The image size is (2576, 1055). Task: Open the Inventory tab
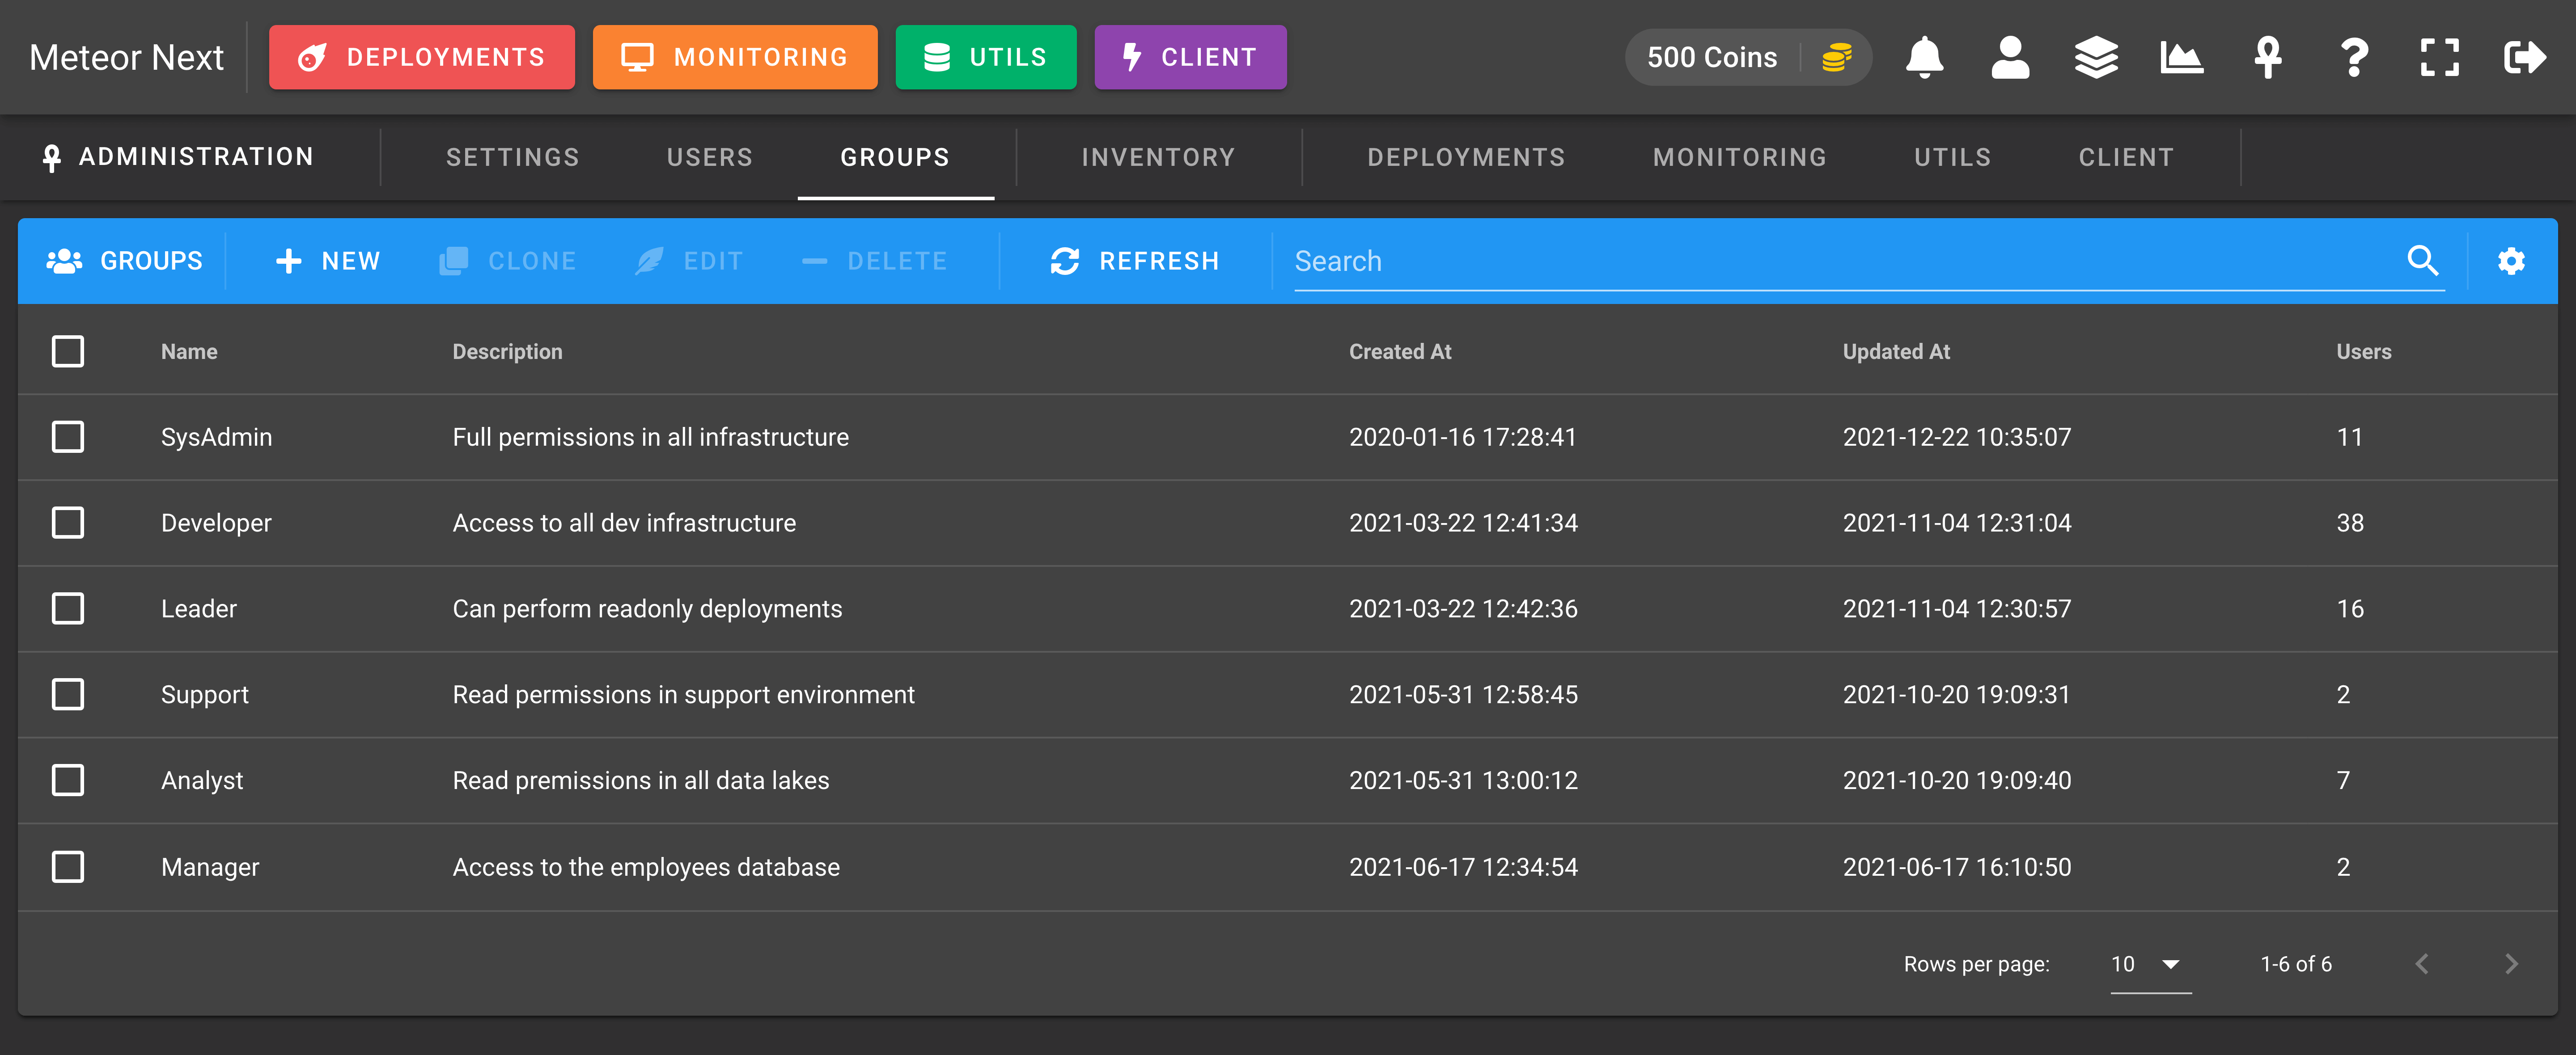[1158, 157]
